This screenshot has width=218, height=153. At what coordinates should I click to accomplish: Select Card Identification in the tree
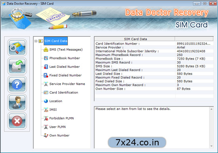64,92
